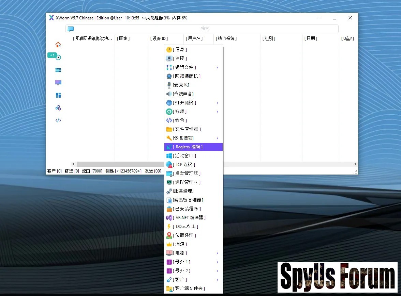Open the clock icon with the +1 badge
Viewport: 401px width, 296px height.
point(58,57)
